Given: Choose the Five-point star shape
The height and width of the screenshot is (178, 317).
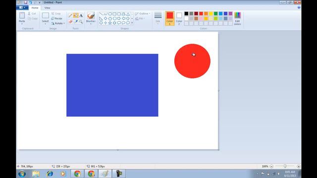Looking at the screenshot, I should [x=110, y=23].
